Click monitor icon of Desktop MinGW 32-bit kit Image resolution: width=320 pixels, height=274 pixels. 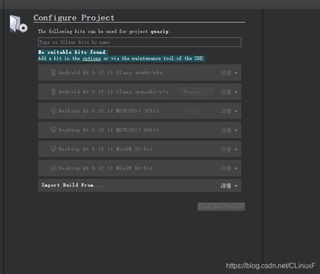[53, 149]
